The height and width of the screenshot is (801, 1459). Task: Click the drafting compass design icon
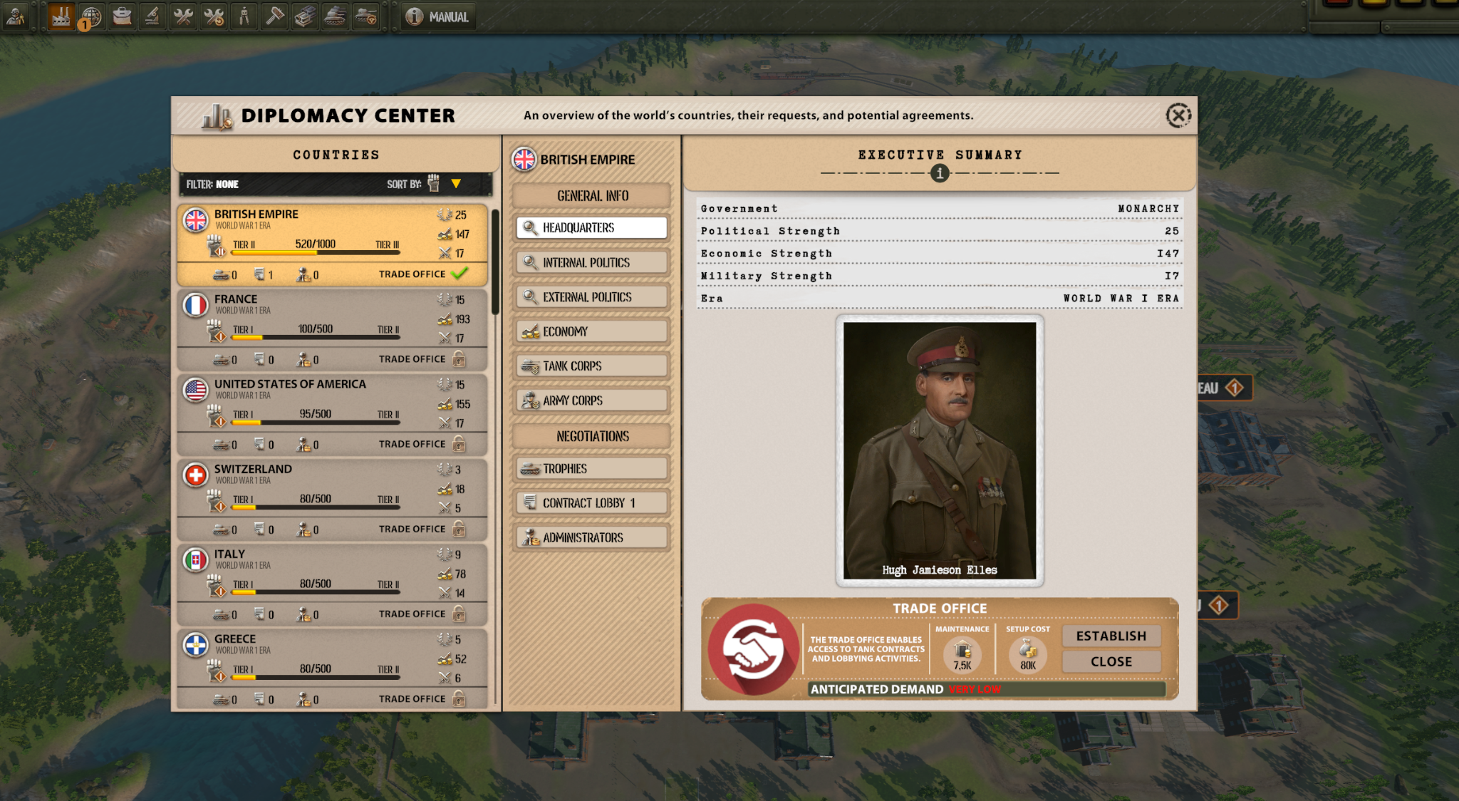pos(244,16)
